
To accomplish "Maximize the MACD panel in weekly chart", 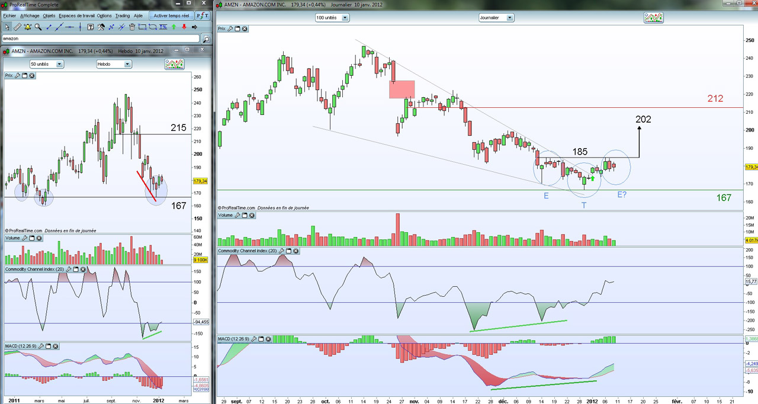I will point(47,346).
